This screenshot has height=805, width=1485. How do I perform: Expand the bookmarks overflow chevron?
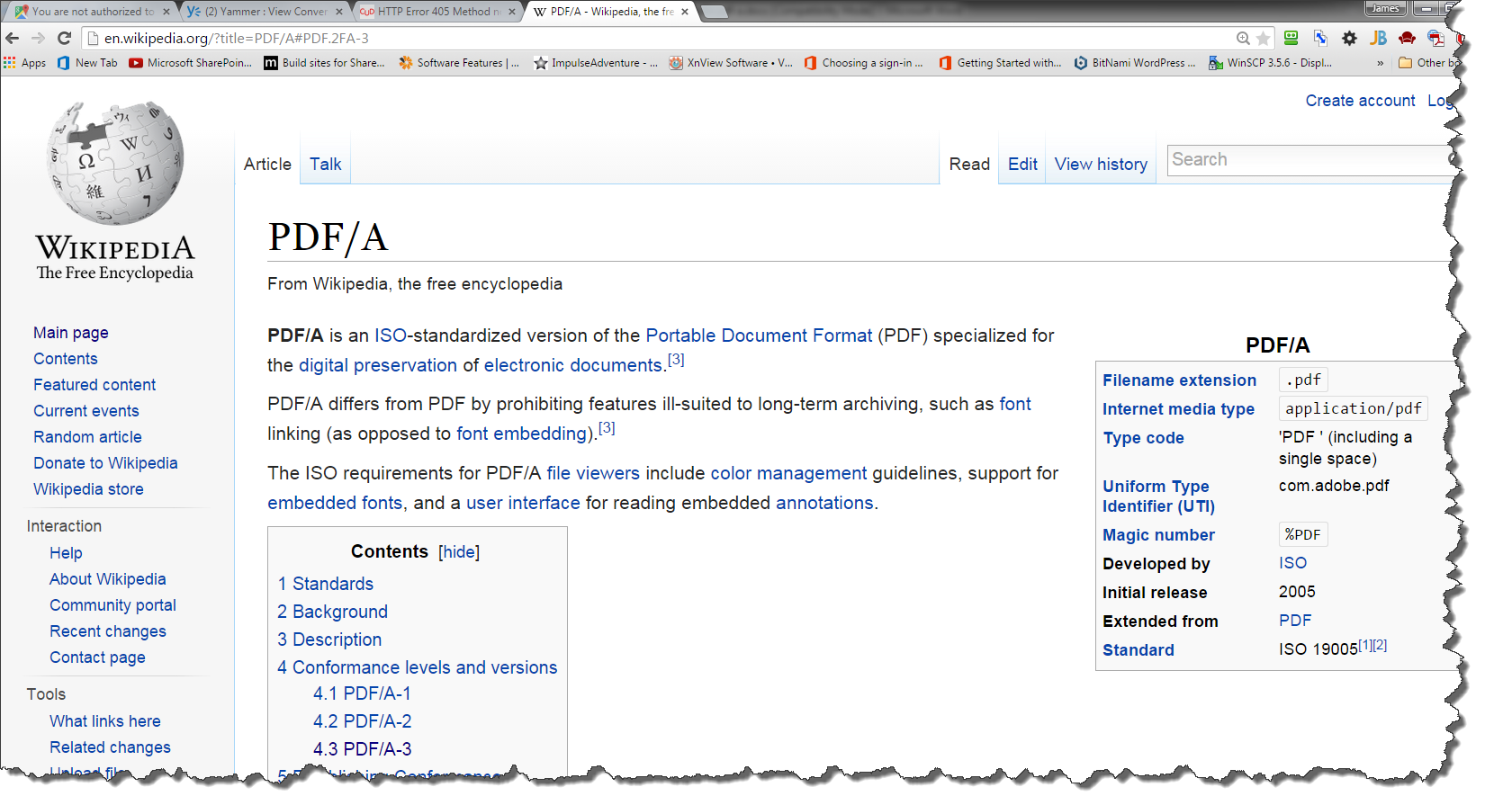tap(1380, 63)
